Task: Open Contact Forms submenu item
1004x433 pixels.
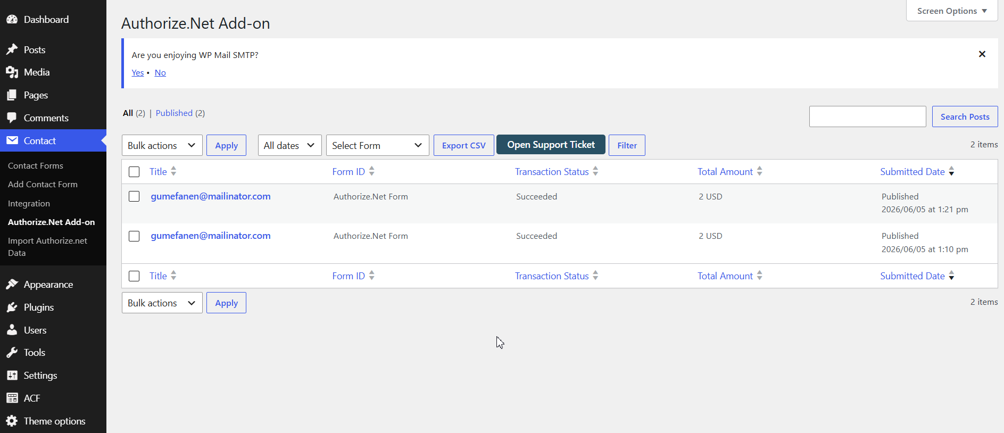Action: coord(36,166)
